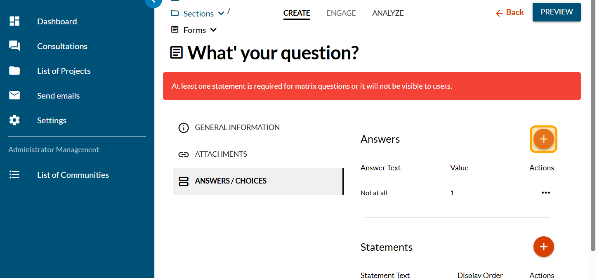Expand the Forms dropdown
Viewport: 597px width, 278px height.
click(x=213, y=30)
